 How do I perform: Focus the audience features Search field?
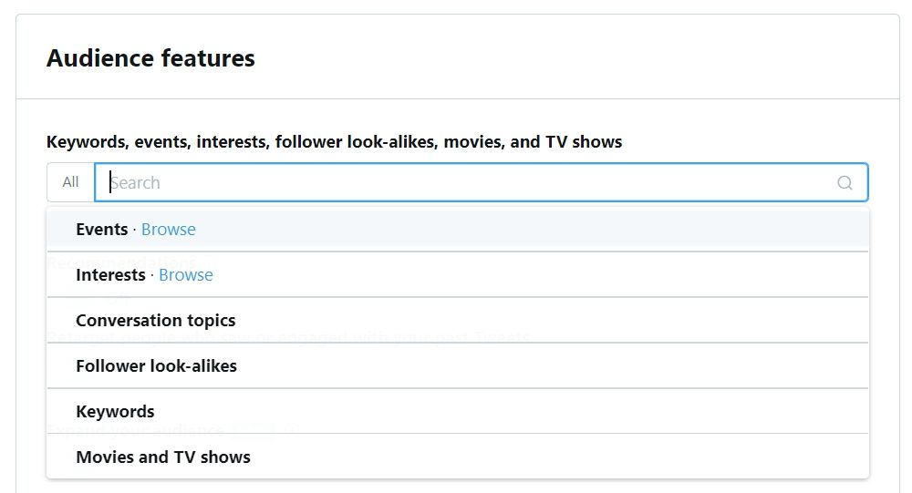pos(481,182)
